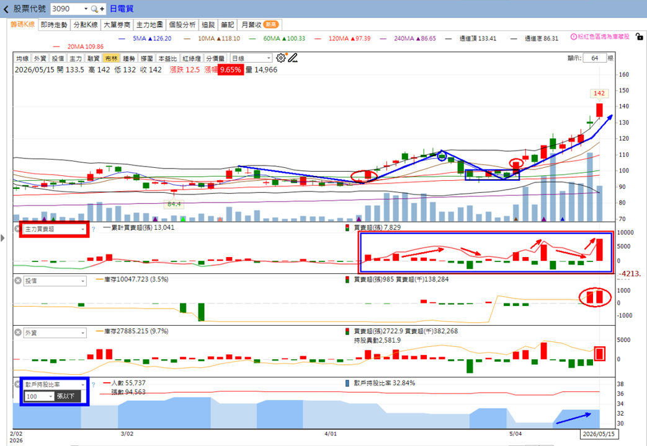Viewport: 647px width, 446px height.
Task: Switch to the 即時走勢 tab
Action: pyautogui.click(x=54, y=25)
